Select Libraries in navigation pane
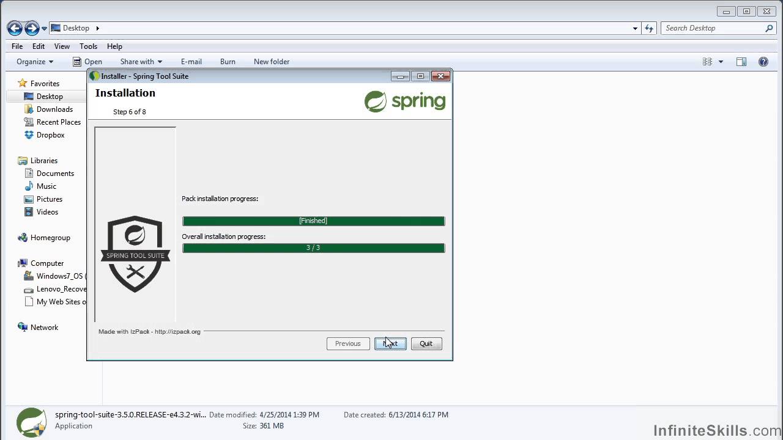Image resolution: width=783 pixels, height=440 pixels. click(x=44, y=161)
